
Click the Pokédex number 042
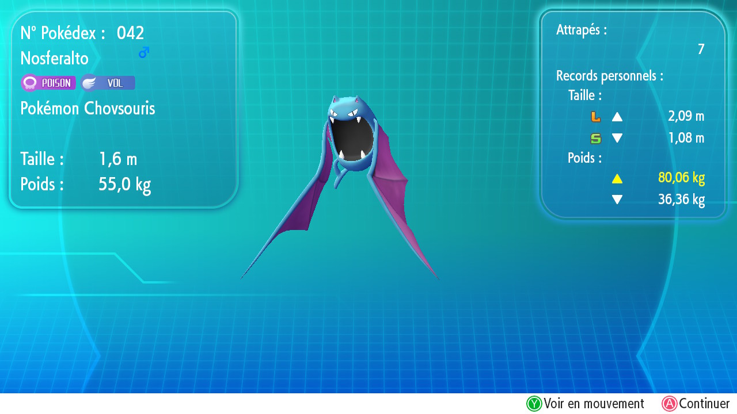(x=130, y=33)
